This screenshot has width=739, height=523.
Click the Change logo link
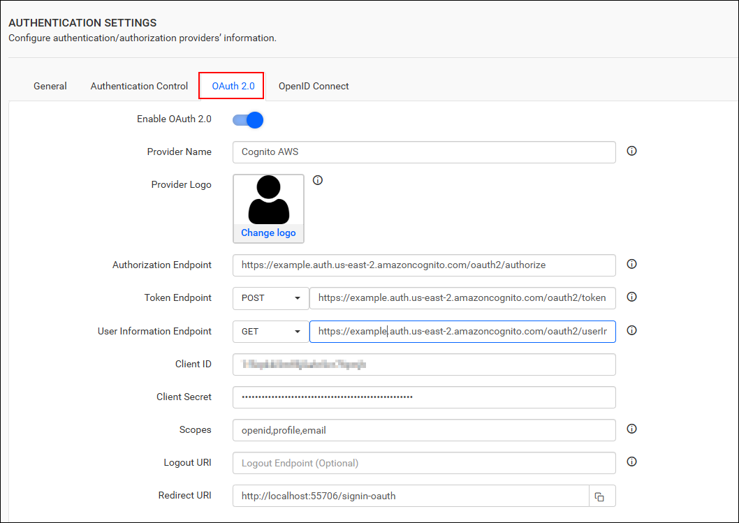point(269,233)
